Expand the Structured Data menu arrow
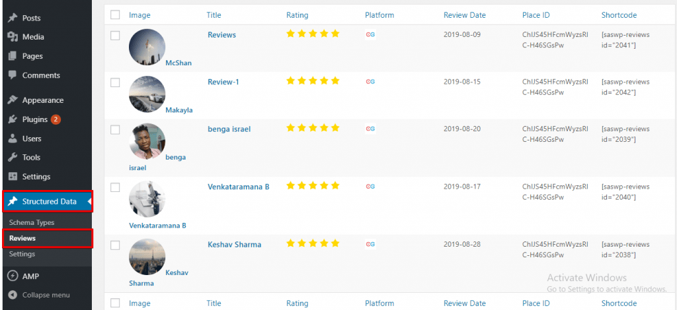 tap(89, 201)
